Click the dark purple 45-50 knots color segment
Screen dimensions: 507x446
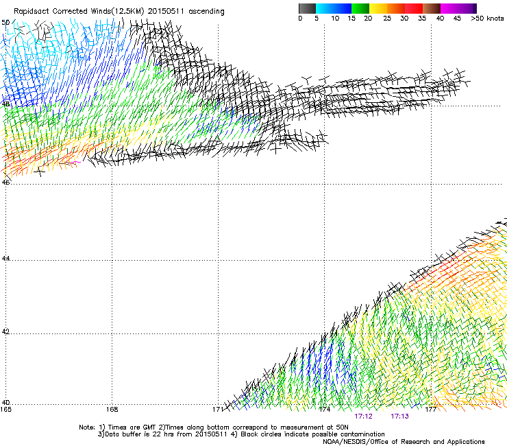(x=467, y=8)
